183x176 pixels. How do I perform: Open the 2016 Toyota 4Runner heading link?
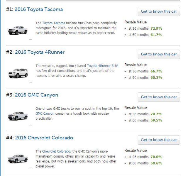(40, 52)
